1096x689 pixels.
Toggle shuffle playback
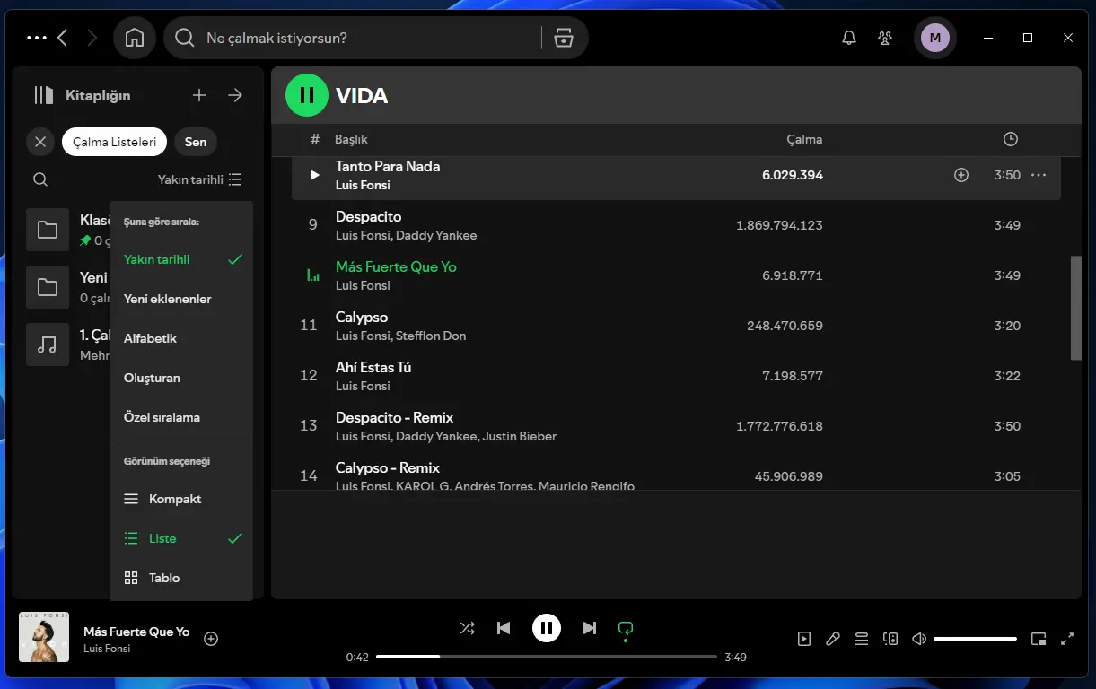468,628
